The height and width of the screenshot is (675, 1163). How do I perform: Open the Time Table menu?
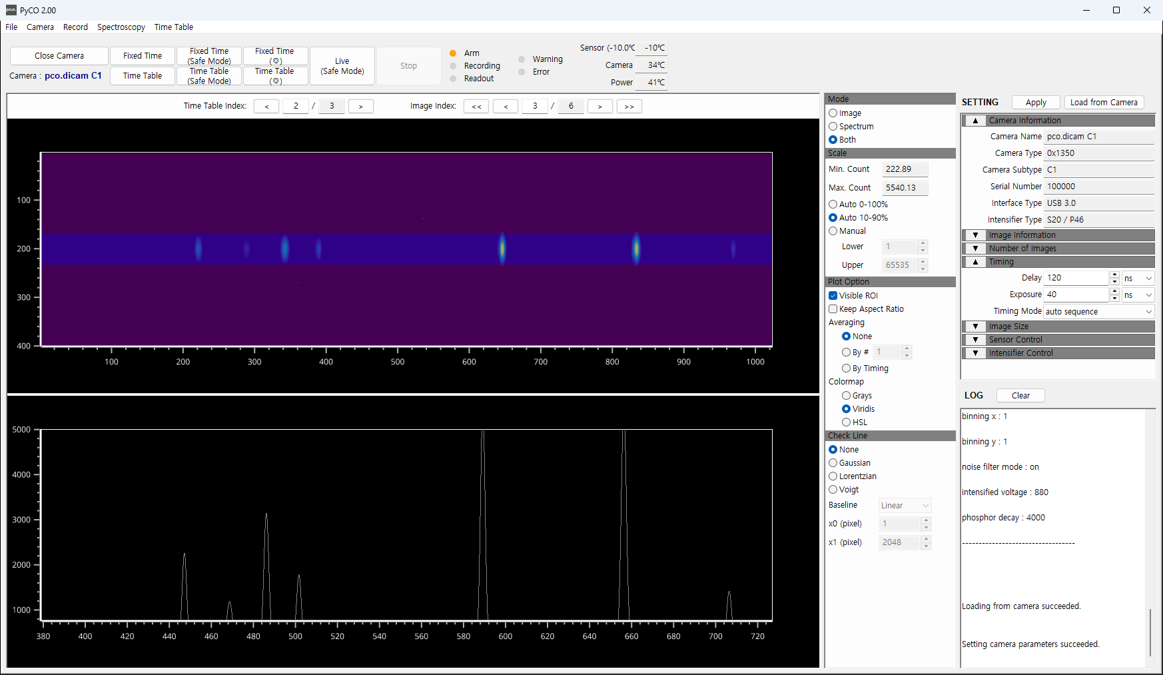(174, 27)
